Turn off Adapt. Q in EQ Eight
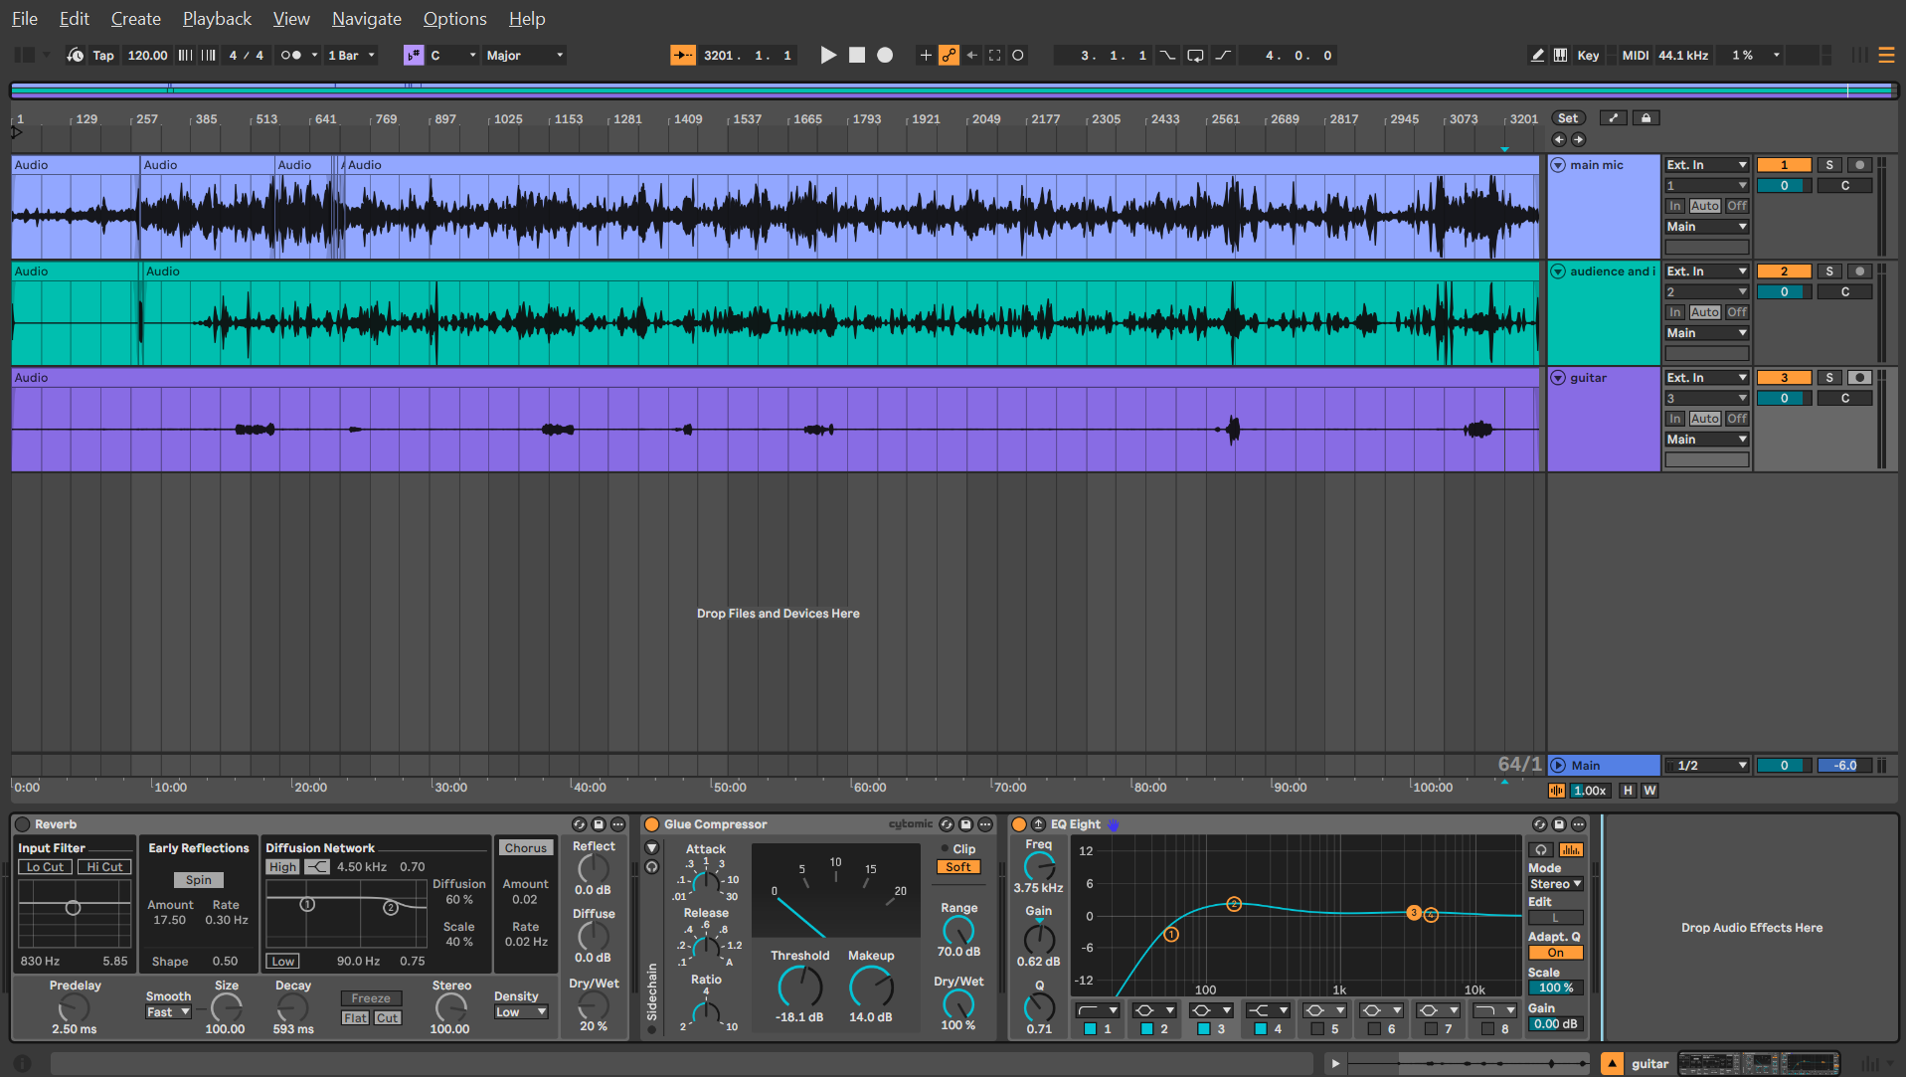Image resolution: width=1906 pixels, height=1077 pixels. 1554,952
